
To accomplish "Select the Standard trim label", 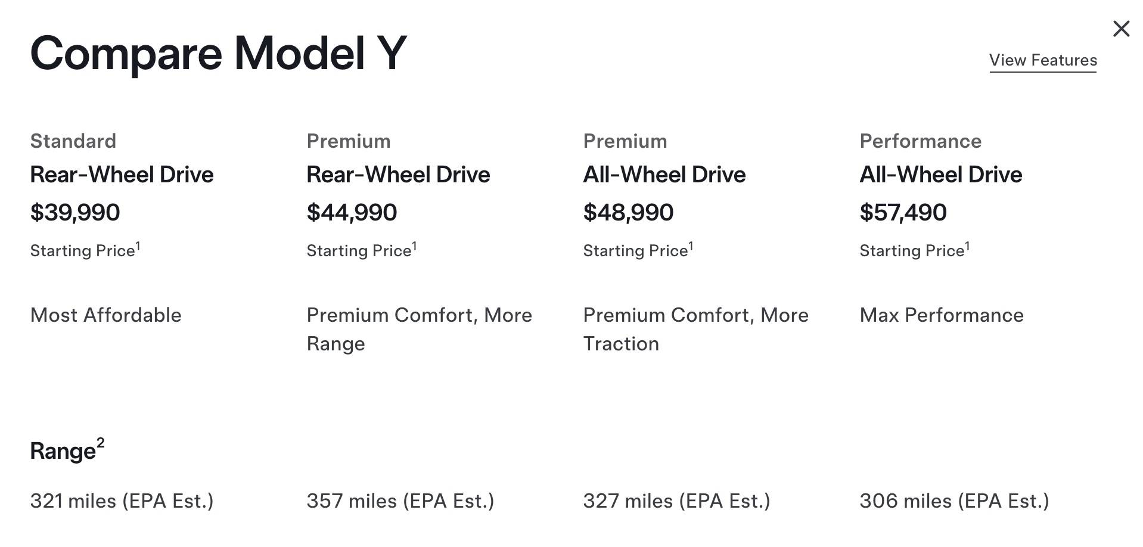I will (x=73, y=141).
